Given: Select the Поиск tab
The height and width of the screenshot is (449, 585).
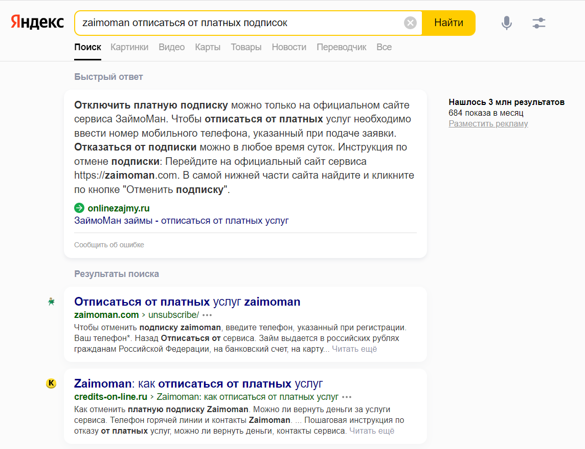Looking at the screenshot, I should [87, 48].
